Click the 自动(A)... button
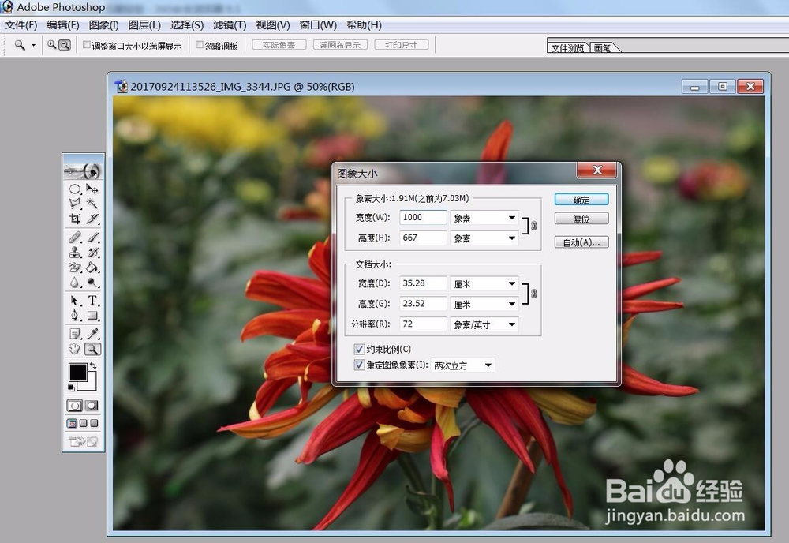The height and width of the screenshot is (543, 789). (581, 242)
